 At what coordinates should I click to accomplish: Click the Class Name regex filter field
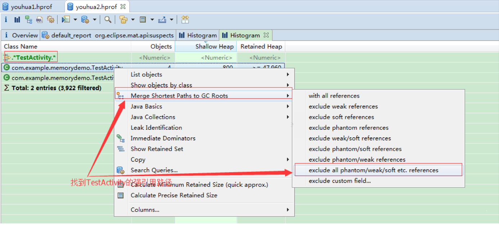pyautogui.click(x=34, y=58)
